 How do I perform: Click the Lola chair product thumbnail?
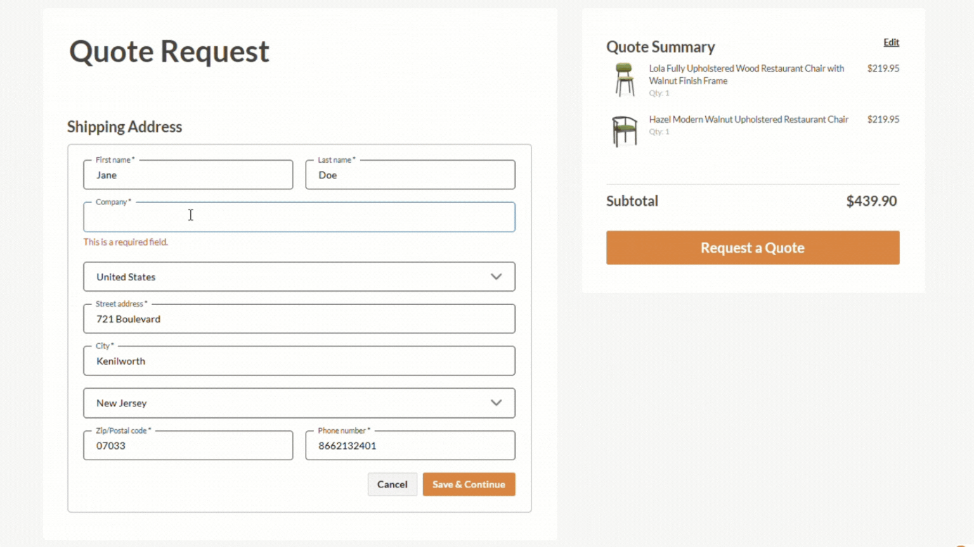coord(624,79)
